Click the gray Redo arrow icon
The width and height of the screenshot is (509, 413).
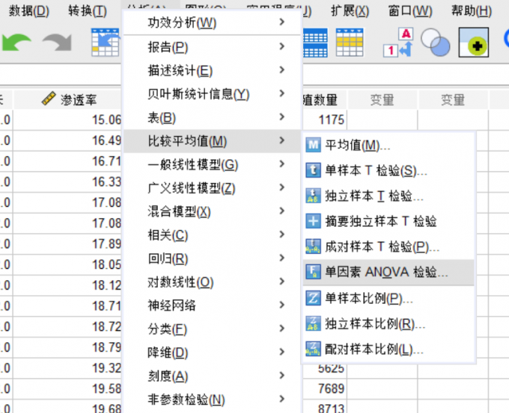(x=58, y=43)
